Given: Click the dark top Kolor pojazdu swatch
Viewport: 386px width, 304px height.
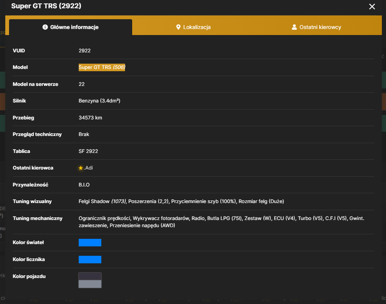Looking at the screenshot, I should click(x=90, y=276).
